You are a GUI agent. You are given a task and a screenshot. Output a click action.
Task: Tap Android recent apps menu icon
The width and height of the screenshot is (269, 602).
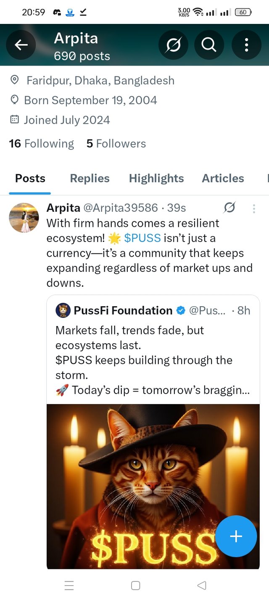click(69, 585)
